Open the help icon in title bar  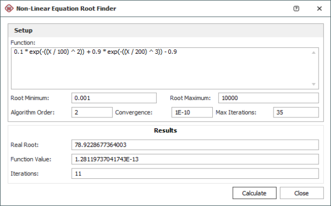296,9
